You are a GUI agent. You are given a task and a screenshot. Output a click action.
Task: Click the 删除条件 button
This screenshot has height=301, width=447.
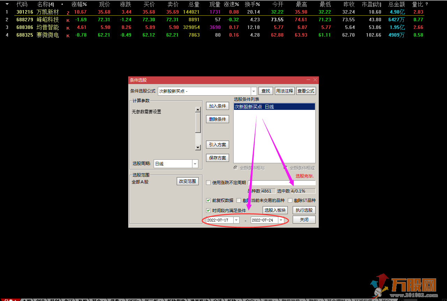218,119
